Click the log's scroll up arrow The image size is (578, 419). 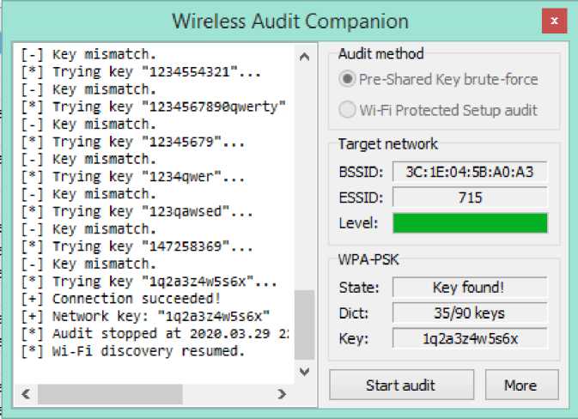coord(303,56)
